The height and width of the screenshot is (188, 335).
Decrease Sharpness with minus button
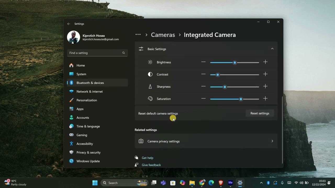pos(203,86)
